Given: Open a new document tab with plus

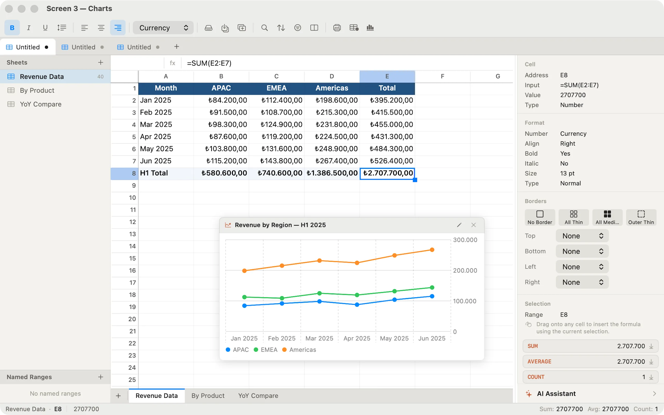Looking at the screenshot, I should point(177,47).
